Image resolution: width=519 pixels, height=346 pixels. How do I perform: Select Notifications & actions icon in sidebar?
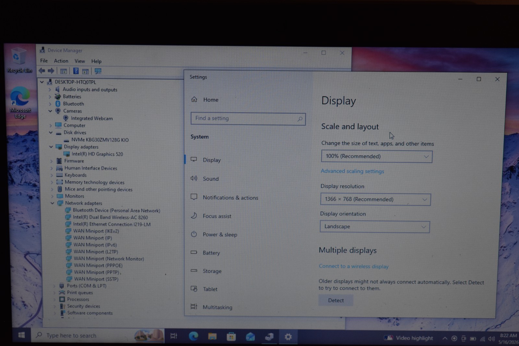click(194, 197)
